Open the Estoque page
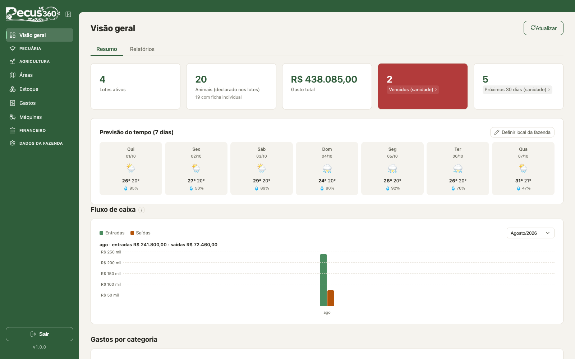The image size is (575, 359). [40, 89]
